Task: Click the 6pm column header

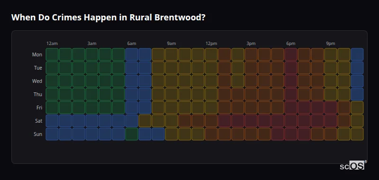Action: pos(291,44)
